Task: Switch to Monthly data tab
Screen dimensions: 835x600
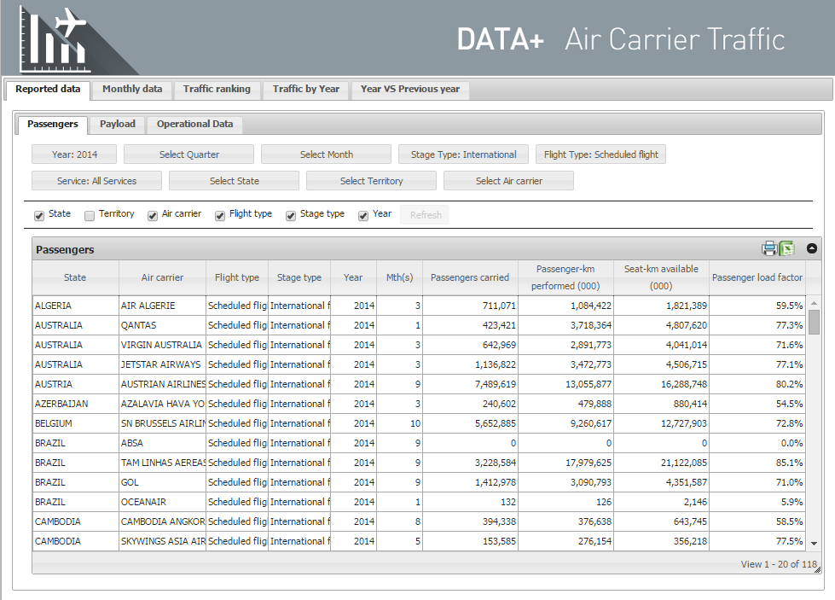Action: pyautogui.click(x=132, y=89)
